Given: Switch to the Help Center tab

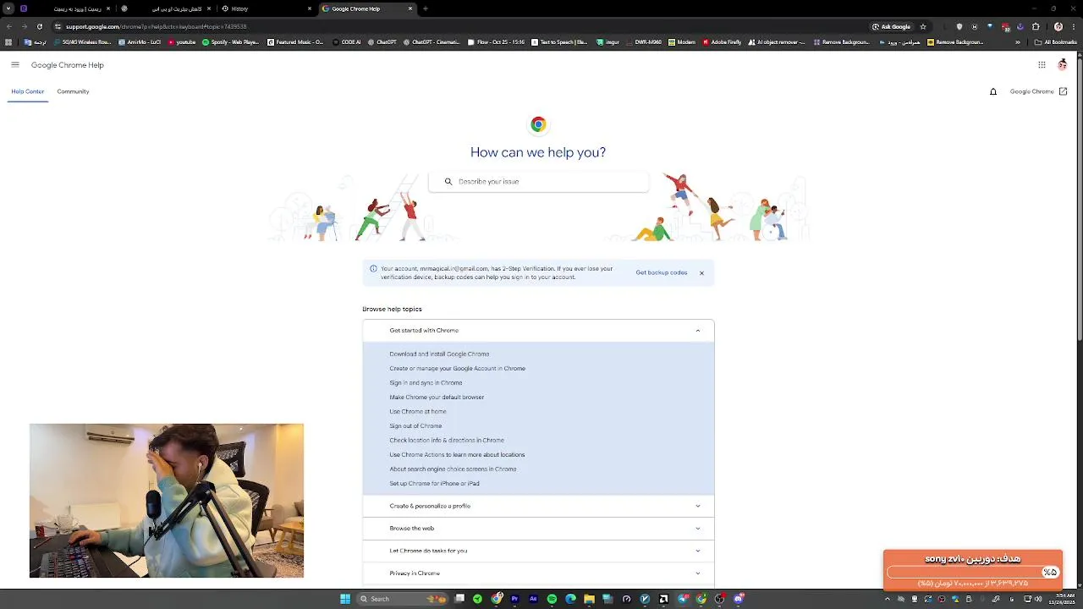Looking at the screenshot, I should coord(28,91).
